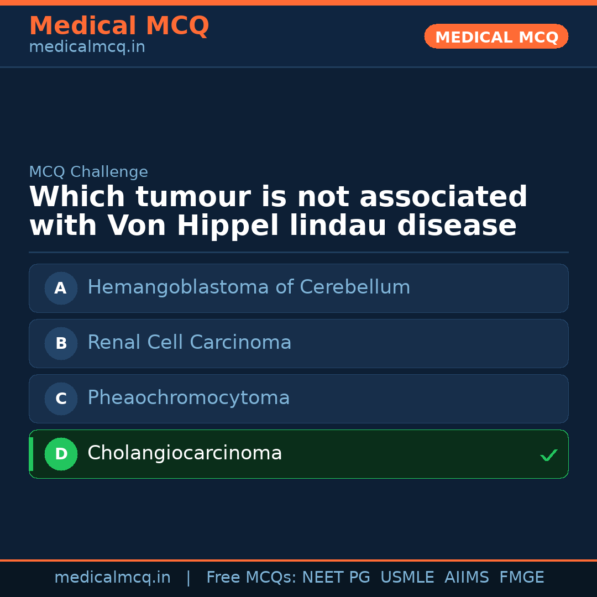597x597 pixels.
Task: Pick the Pheaochromocytoma answer
Action: (188, 398)
